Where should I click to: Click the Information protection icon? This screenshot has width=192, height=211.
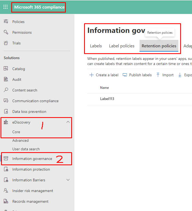pos(6,169)
